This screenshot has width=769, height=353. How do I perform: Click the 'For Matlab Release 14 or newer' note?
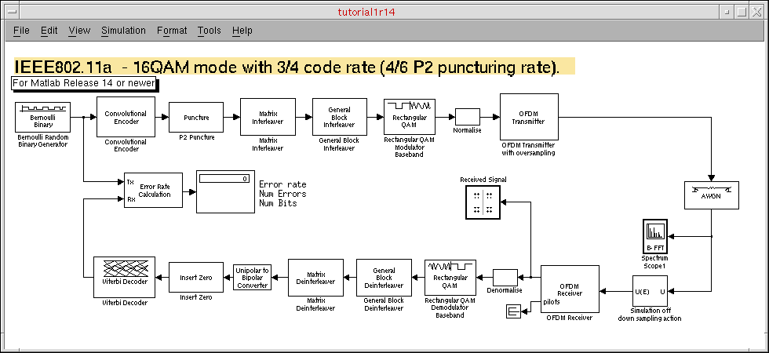[83, 83]
